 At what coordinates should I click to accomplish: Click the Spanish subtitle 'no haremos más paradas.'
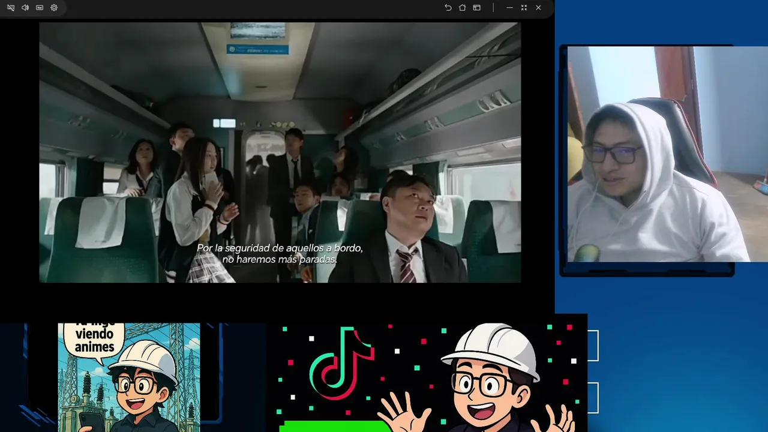280,260
